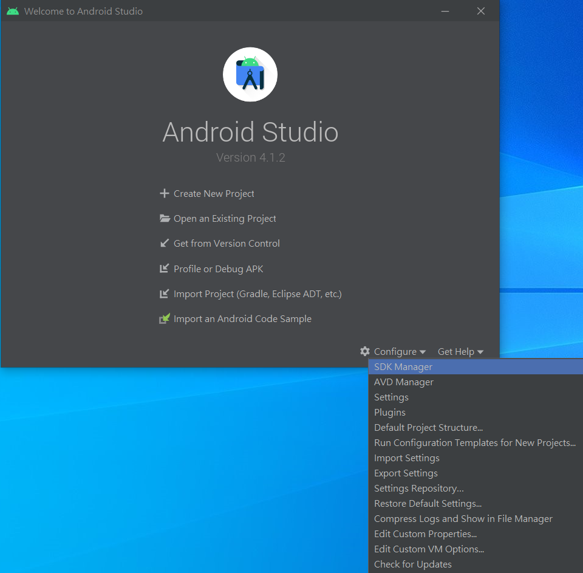Image resolution: width=583 pixels, height=573 pixels.
Task: Create New Project
Action: point(214,194)
